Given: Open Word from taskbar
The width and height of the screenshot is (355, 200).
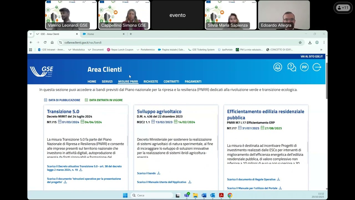Looking at the screenshot, I should coord(204,195).
